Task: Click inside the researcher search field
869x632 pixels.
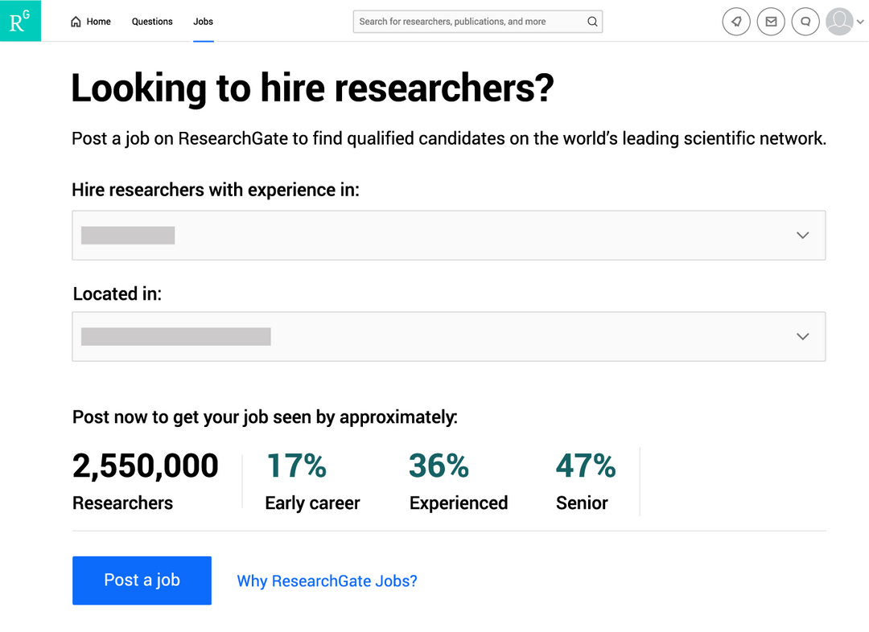Action: [467, 22]
